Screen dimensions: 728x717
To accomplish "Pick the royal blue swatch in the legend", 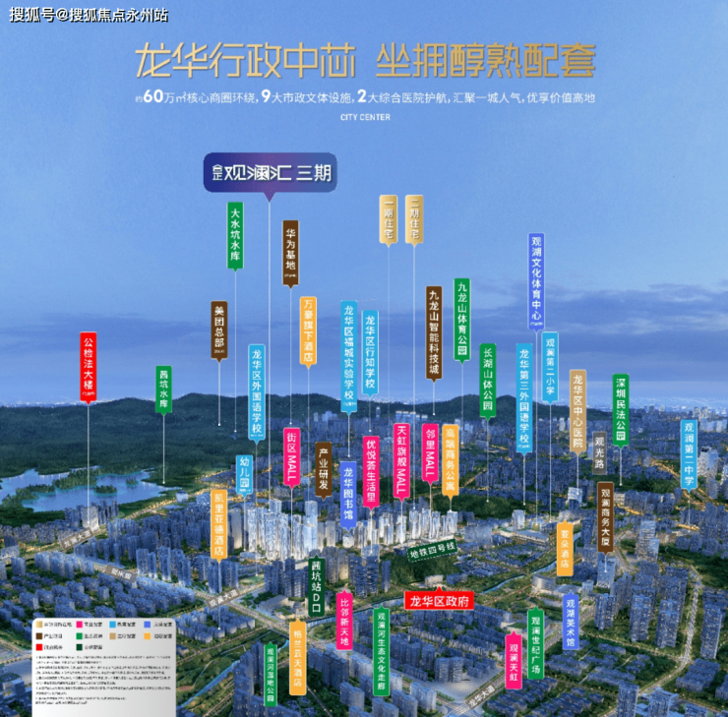I will [x=147, y=625].
